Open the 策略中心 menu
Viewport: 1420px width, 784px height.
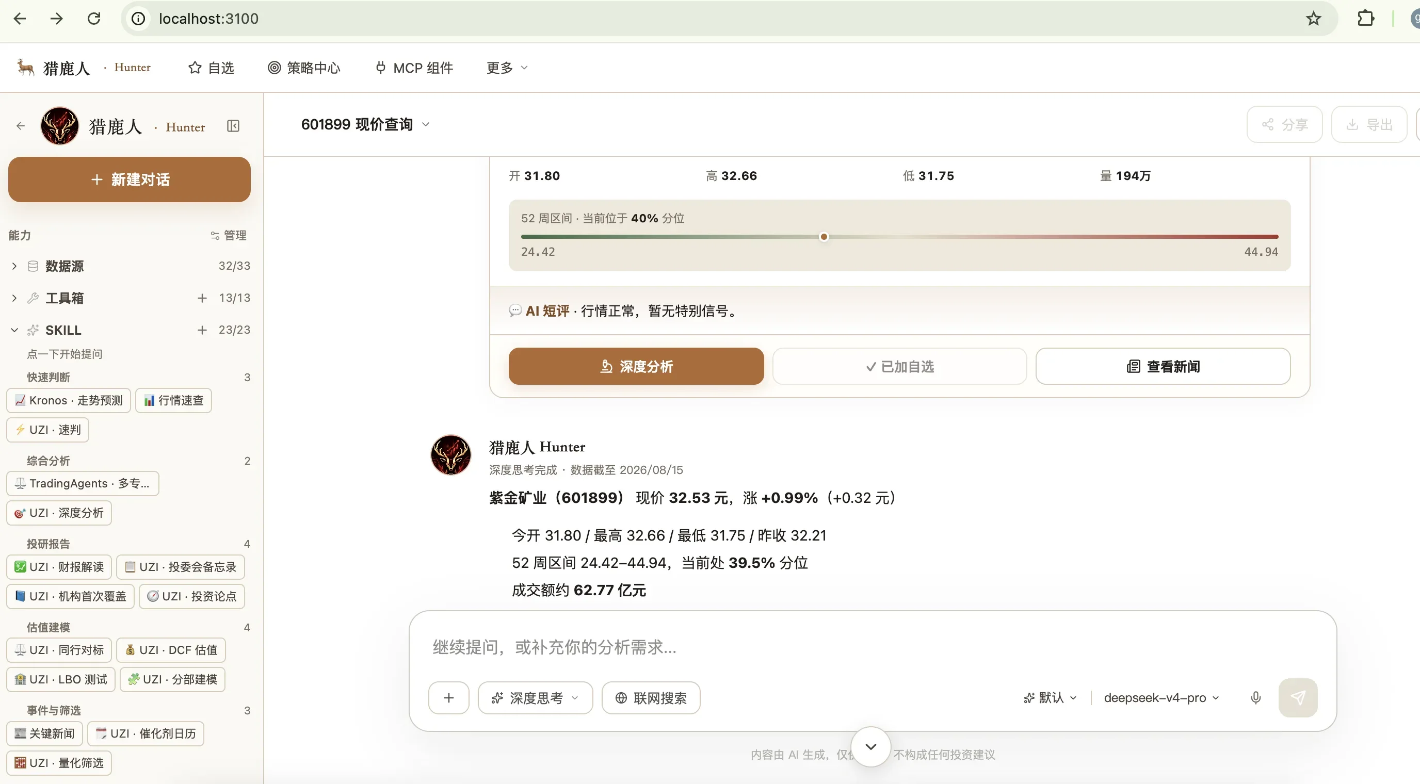304,68
